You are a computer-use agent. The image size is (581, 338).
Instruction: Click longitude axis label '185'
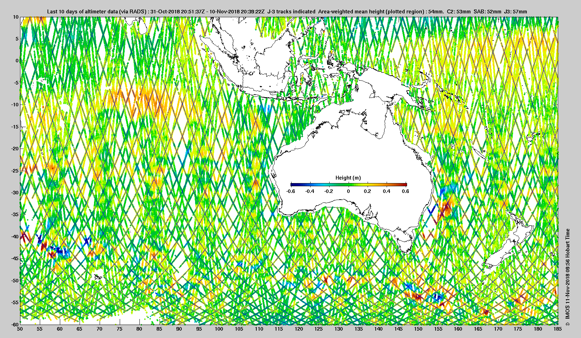click(x=558, y=329)
